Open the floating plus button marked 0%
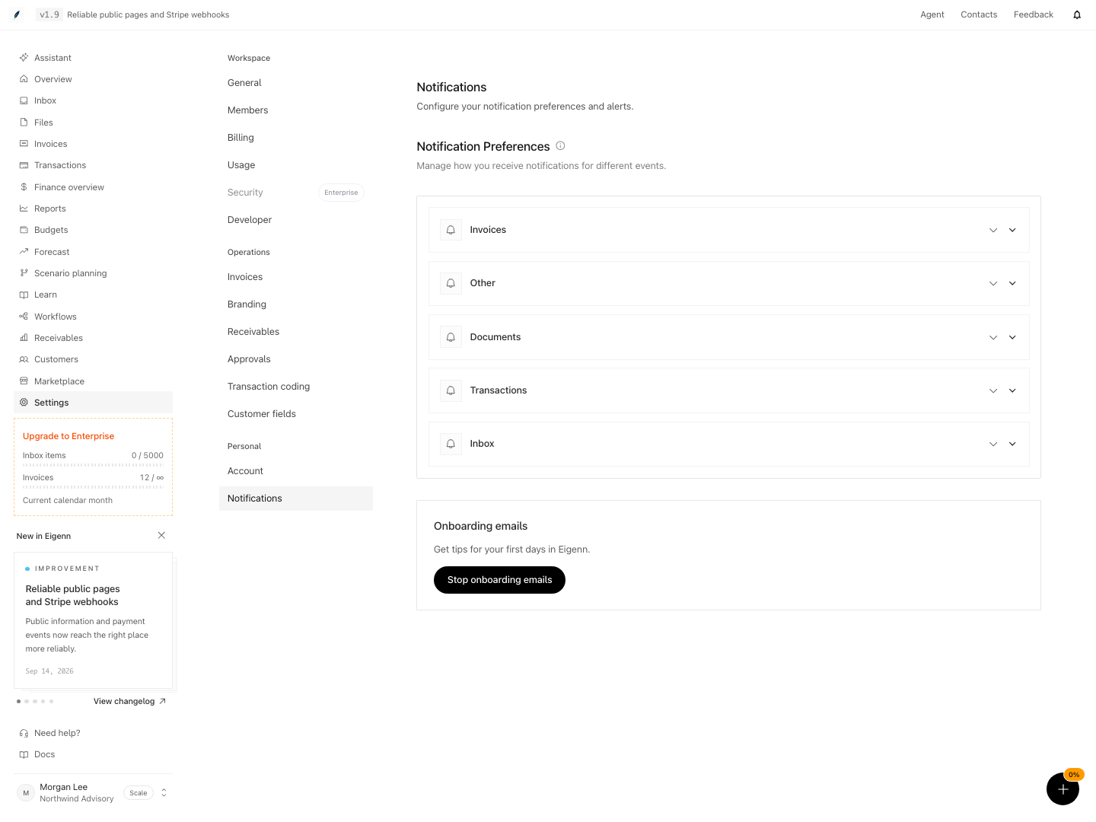 coord(1063,789)
